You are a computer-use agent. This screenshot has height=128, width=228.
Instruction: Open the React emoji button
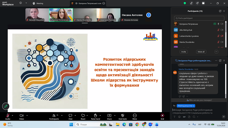point(83,115)
